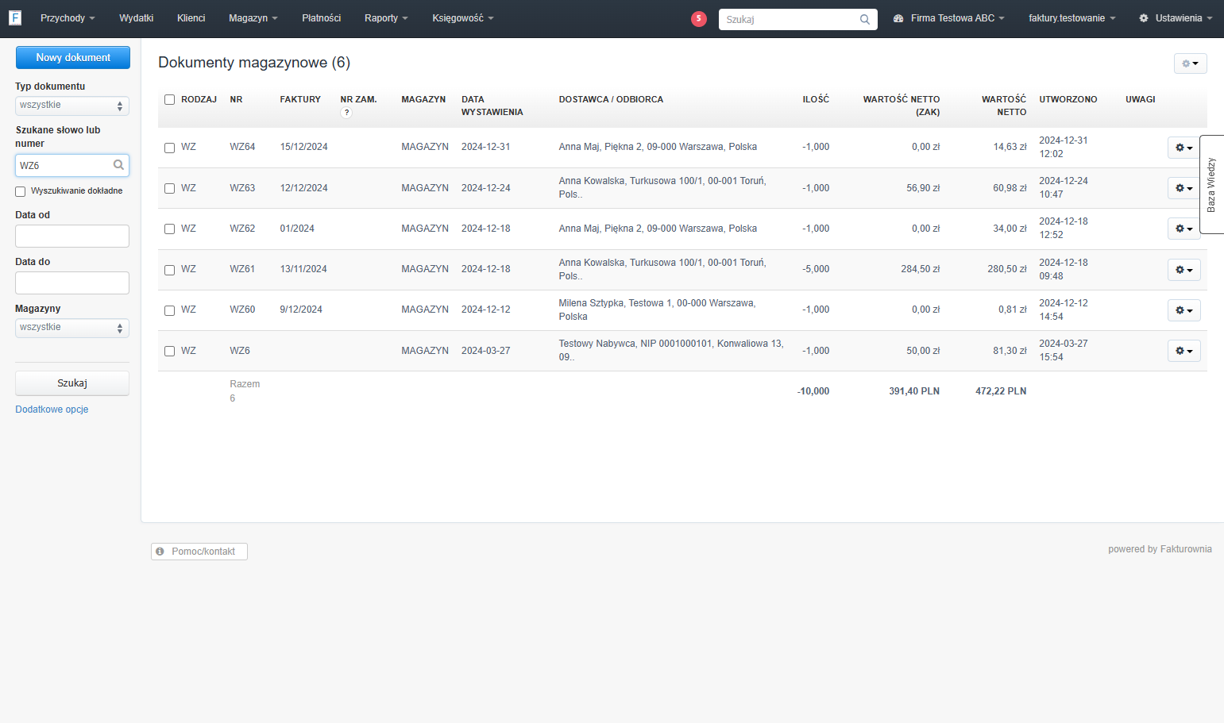Open the gear actions menu for WZ64

tap(1183, 148)
